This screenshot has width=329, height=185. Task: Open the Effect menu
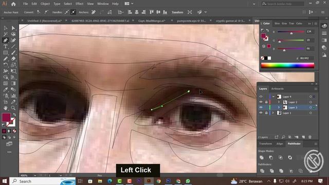coord(79,4)
